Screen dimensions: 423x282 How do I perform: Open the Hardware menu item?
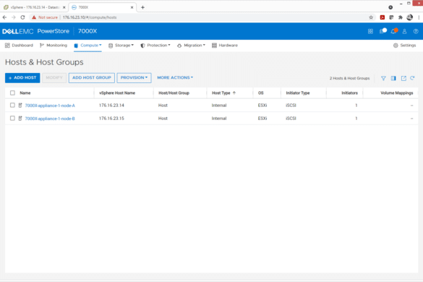(x=225, y=46)
